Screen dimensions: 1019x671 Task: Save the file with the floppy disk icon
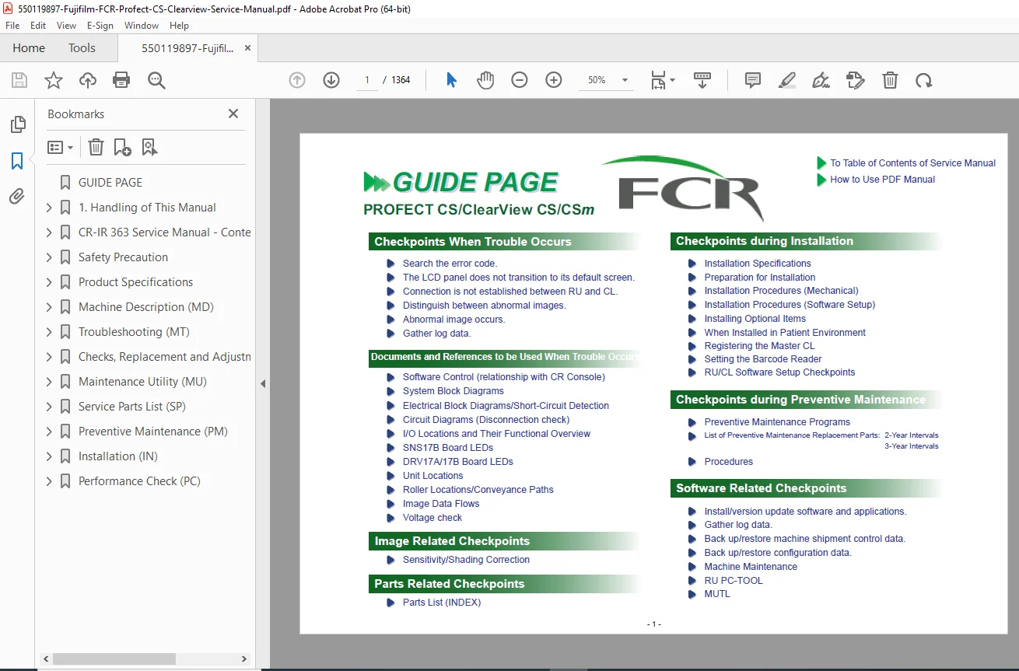click(x=19, y=80)
